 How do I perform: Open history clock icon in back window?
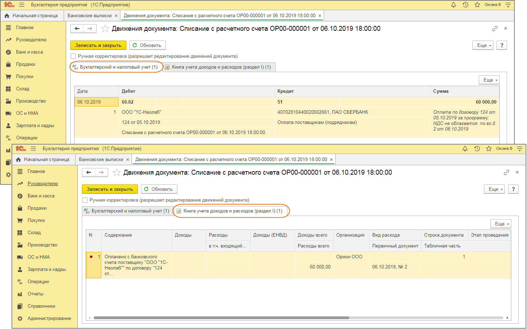tap(465, 5)
